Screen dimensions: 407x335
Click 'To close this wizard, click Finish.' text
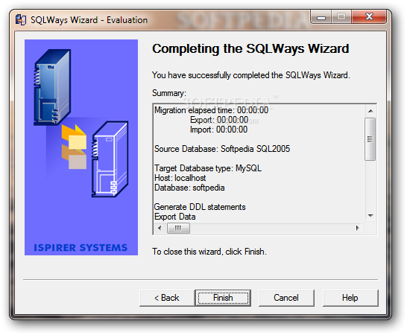209,252
